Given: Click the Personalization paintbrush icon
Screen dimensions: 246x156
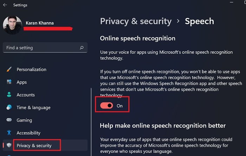Looking at the screenshot, I should tap(9, 70).
